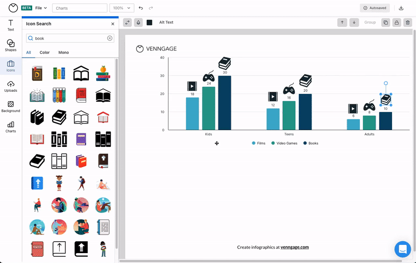Pick the black stacked books icon

(x=59, y=117)
